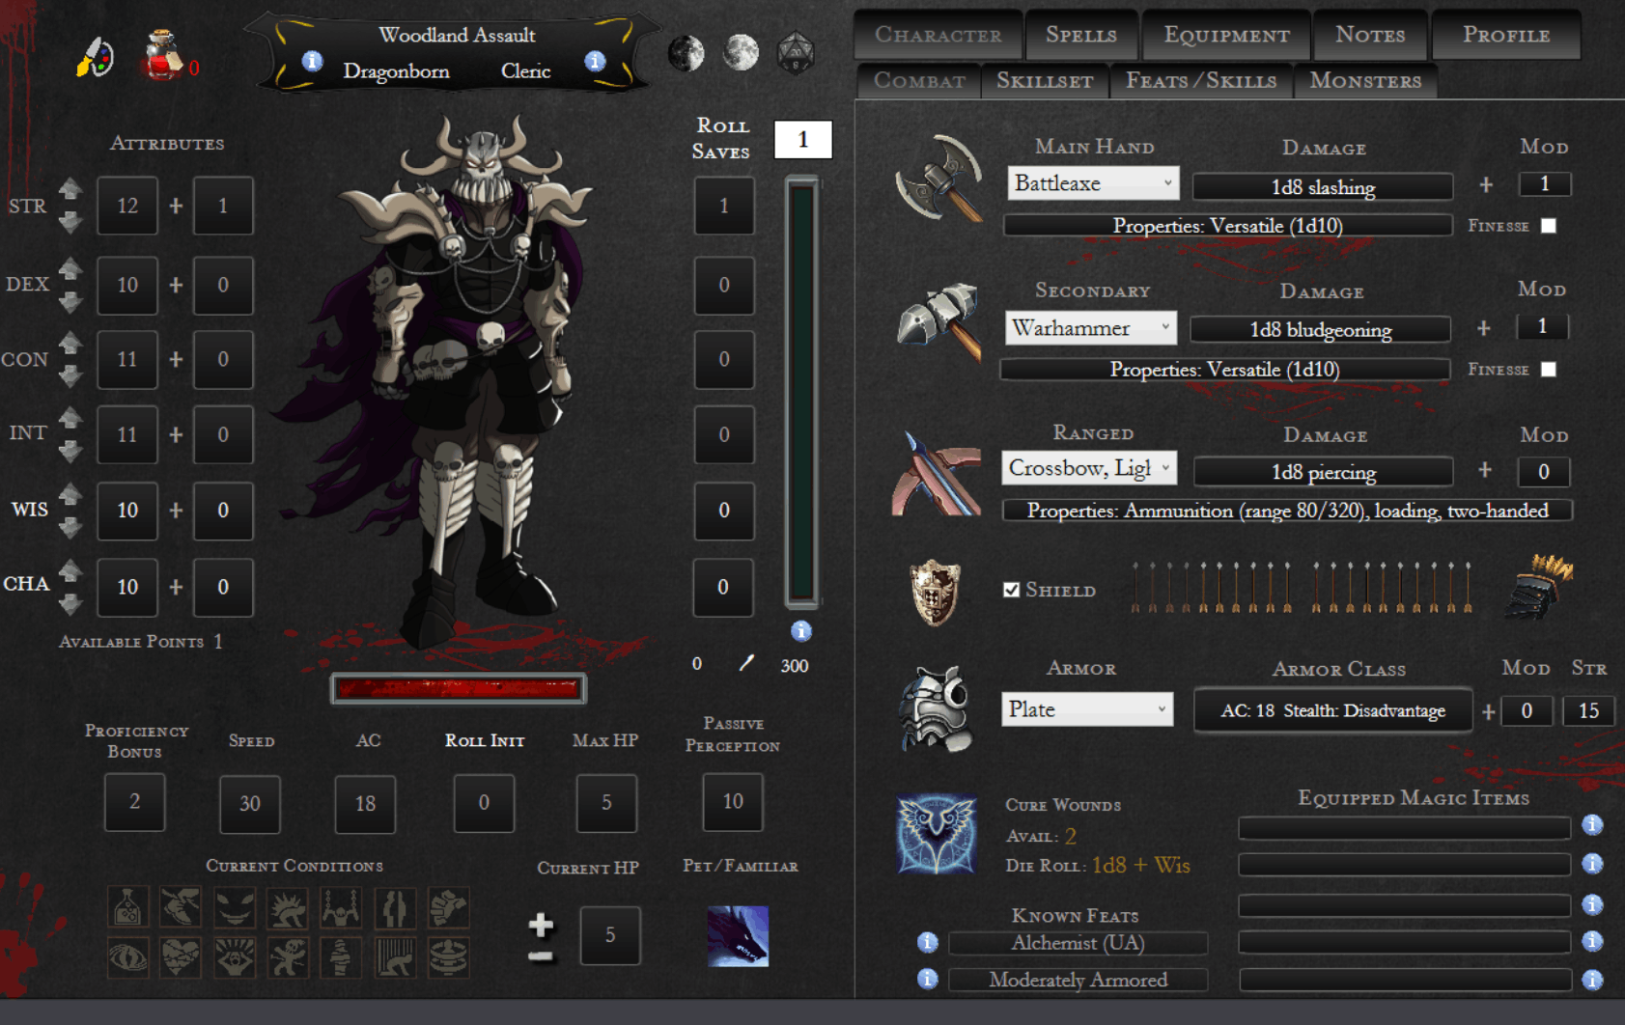Select the Pet/Familiar wolf thumbnail
The image size is (1625, 1025).
coord(738,935)
